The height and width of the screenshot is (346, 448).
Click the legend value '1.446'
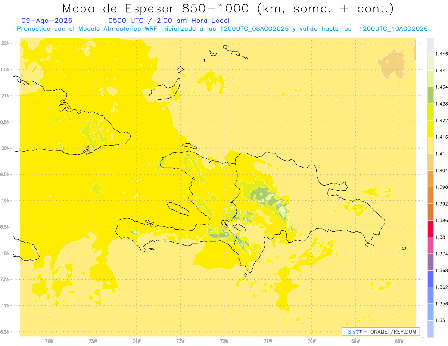442,54
